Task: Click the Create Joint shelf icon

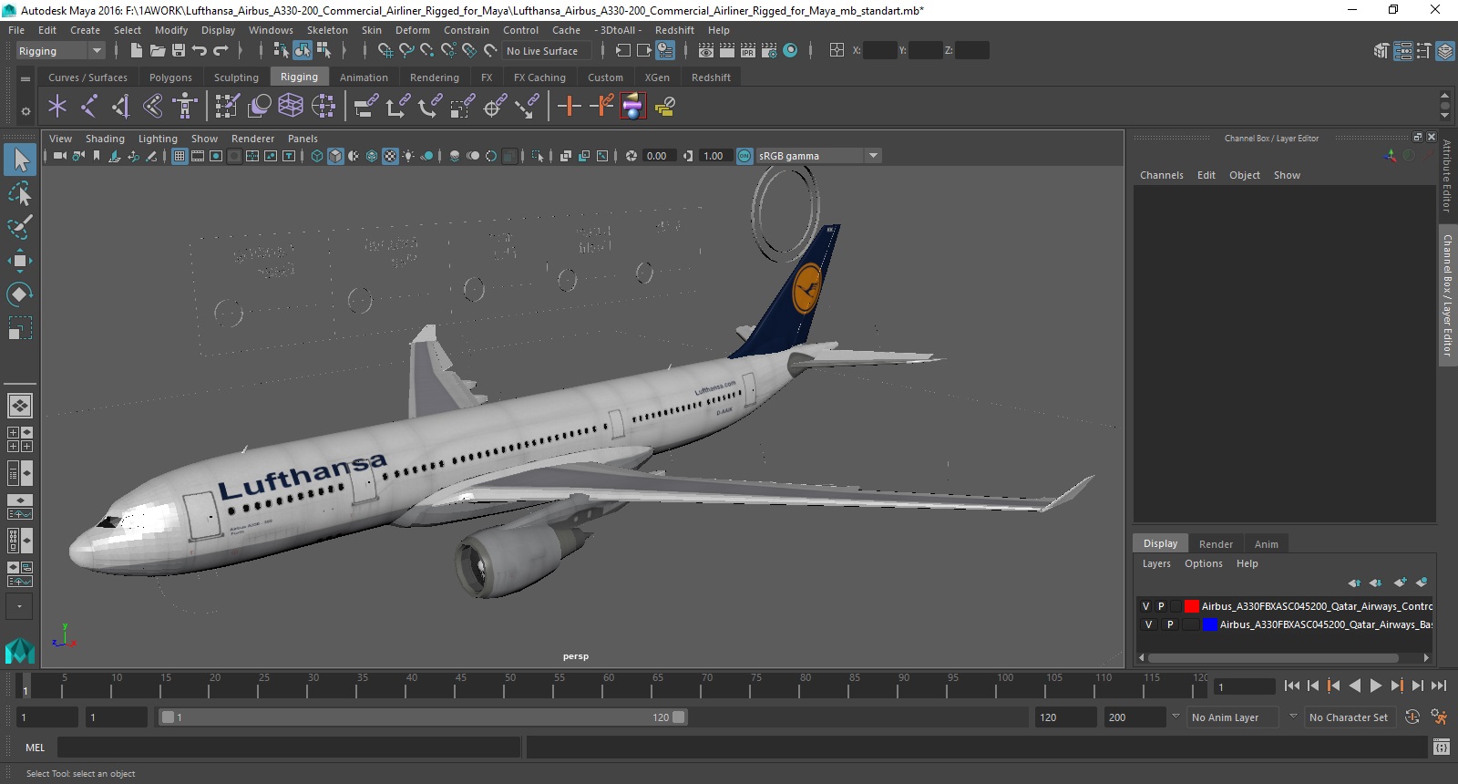Action: tap(89, 107)
